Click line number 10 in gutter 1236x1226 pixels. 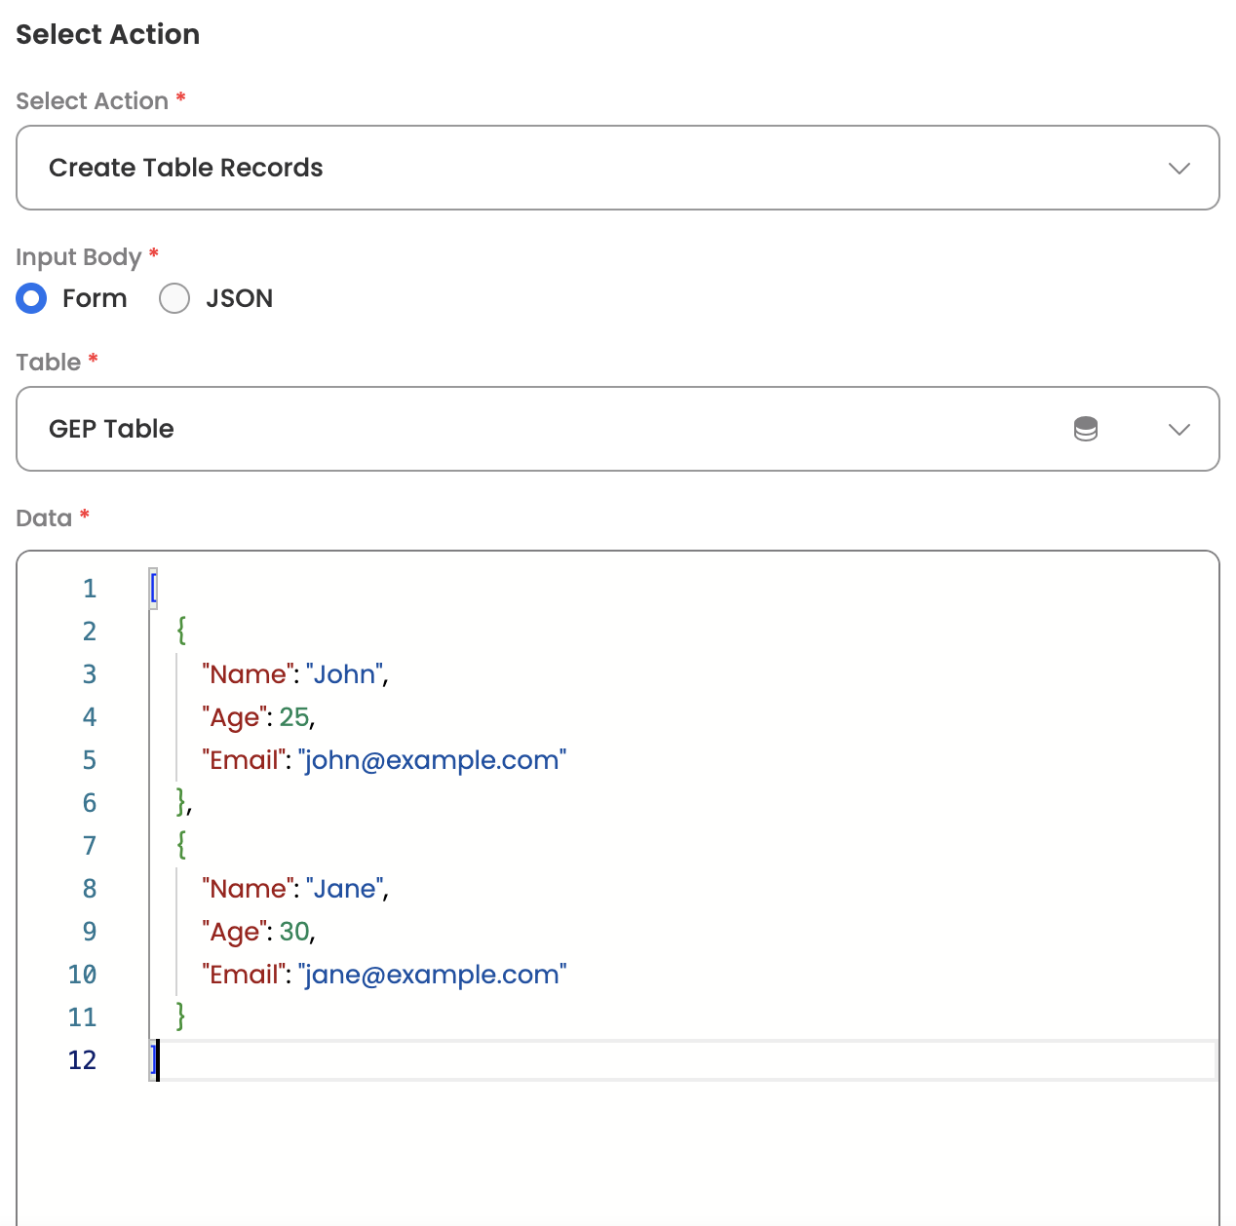pyautogui.click(x=83, y=975)
